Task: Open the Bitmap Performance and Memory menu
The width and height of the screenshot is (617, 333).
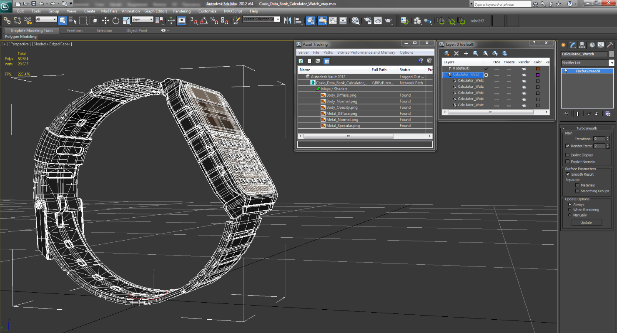Action: [366, 52]
